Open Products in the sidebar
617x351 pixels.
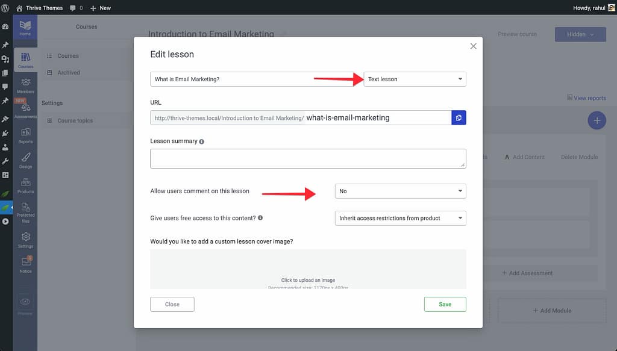coord(25,185)
